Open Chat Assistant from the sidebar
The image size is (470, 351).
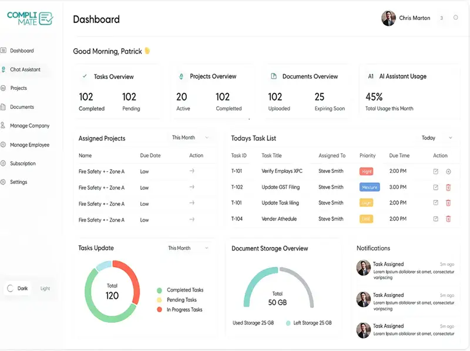(25, 69)
